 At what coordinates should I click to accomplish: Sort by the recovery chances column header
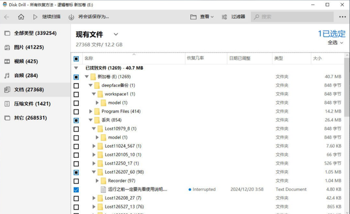(206, 58)
